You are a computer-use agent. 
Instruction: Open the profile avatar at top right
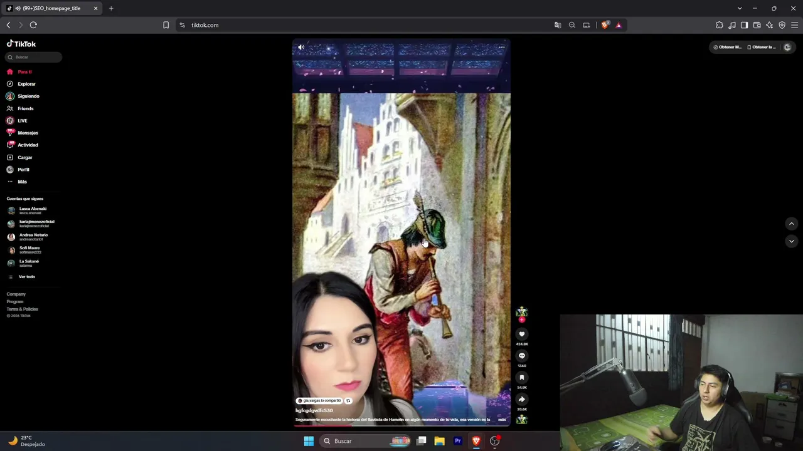coord(787,47)
